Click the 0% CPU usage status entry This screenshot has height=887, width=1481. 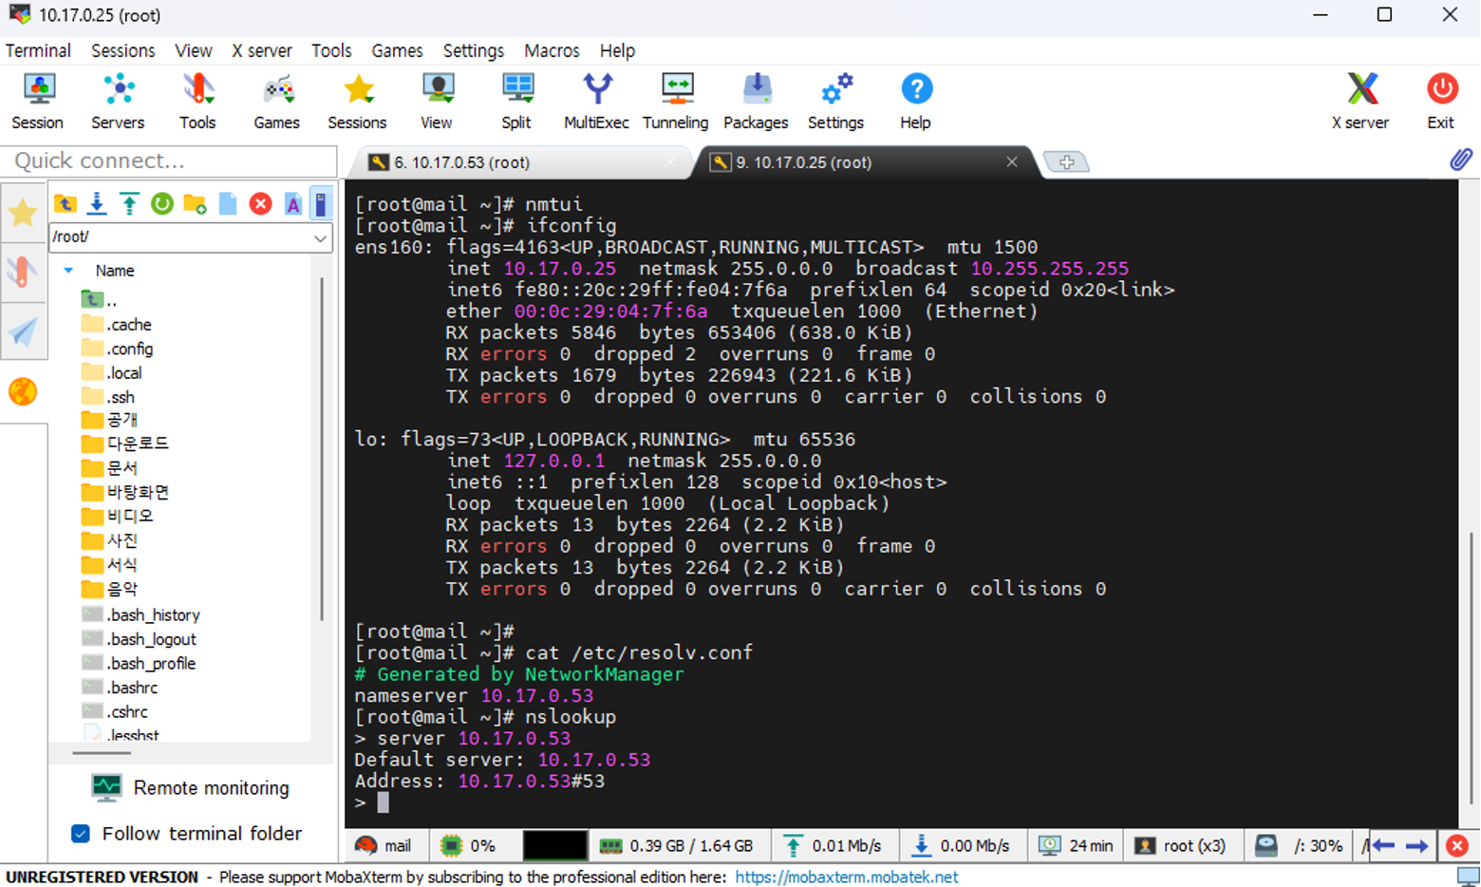pos(468,845)
